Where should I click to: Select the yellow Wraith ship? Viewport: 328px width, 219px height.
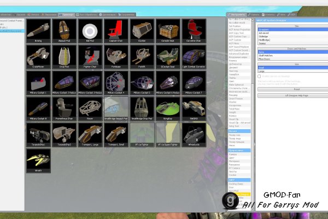click(38, 161)
